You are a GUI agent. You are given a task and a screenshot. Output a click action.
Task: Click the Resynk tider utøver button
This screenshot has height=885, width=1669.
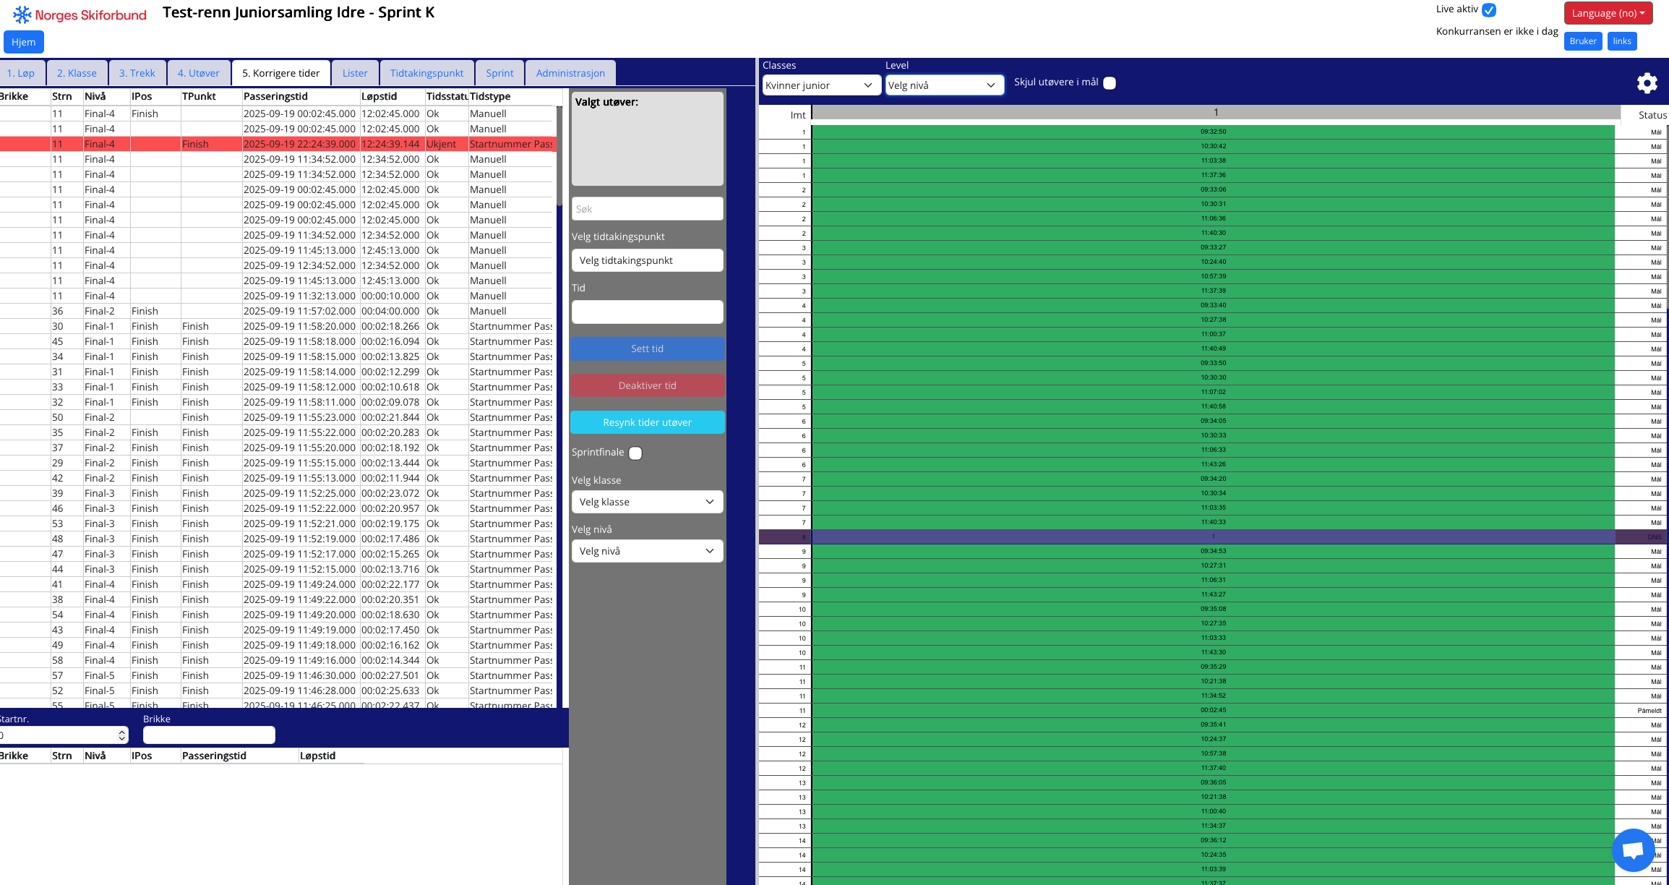coord(647,422)
